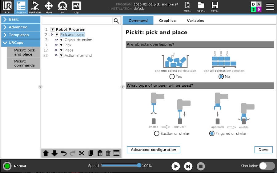
Task: Collapse the Pick node arrow
Action: pos(61,45)
